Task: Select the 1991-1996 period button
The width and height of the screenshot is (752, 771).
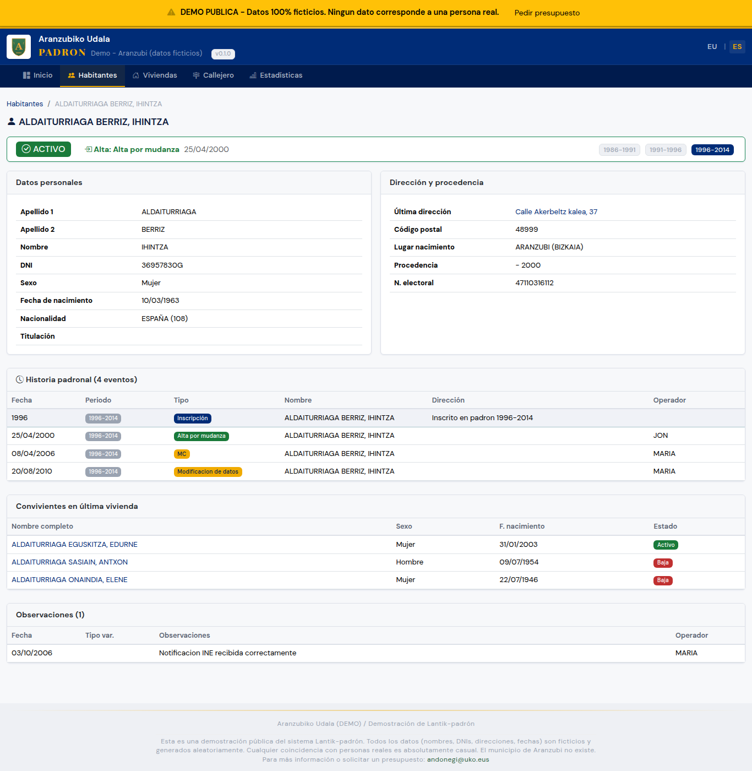Action: (x=666, y=150)
